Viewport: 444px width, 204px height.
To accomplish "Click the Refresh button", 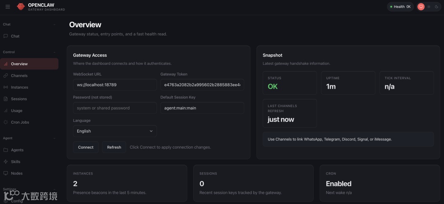I will 114,147.
